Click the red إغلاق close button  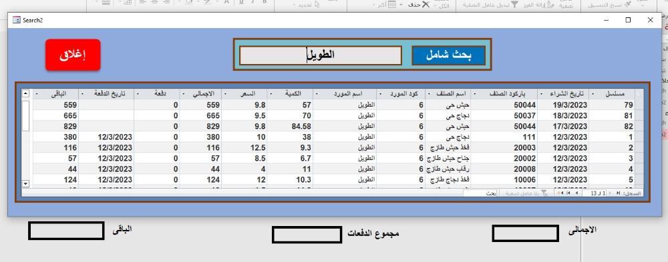[x=73, y=55]
